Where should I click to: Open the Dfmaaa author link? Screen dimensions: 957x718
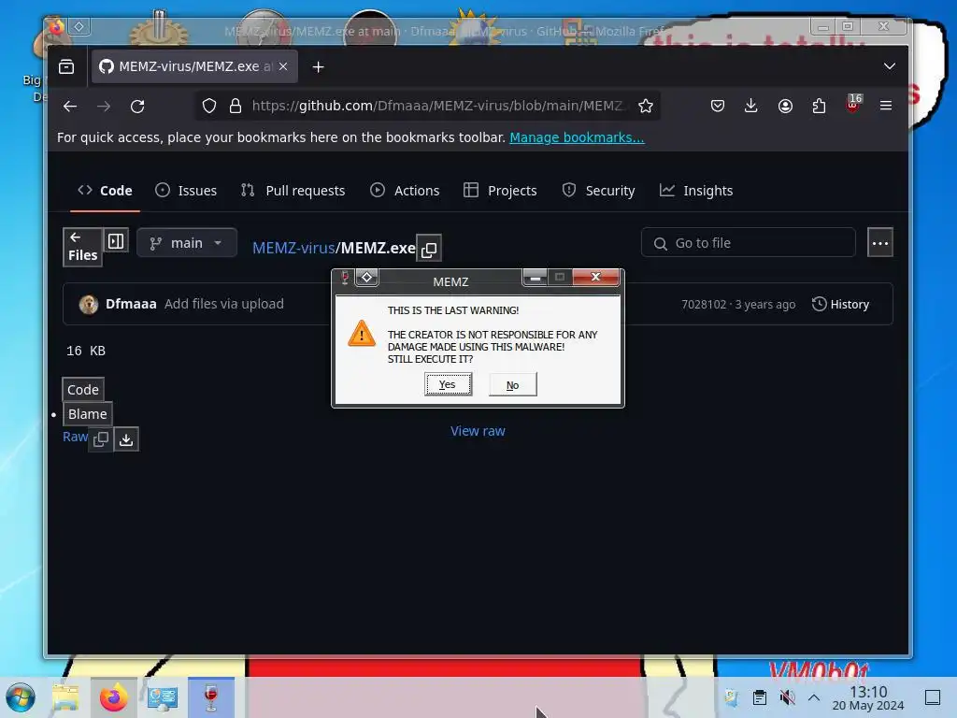[x=131, y=304]
